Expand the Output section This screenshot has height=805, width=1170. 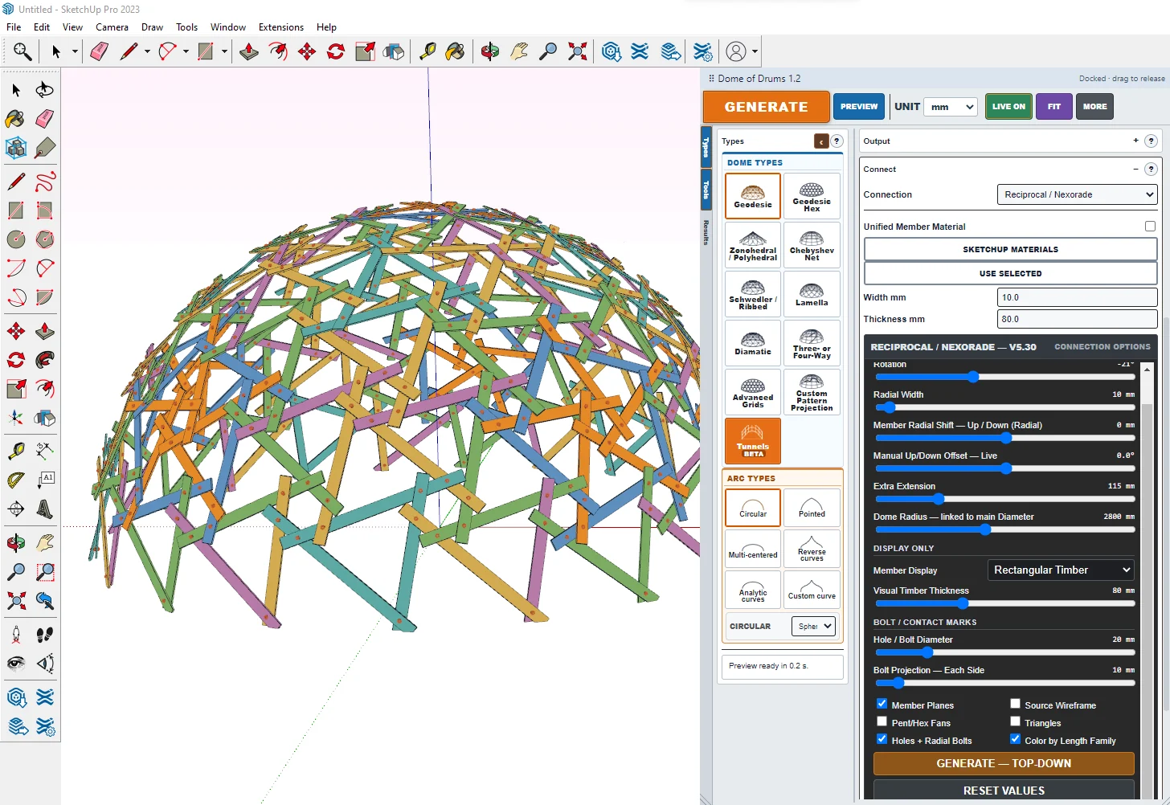click(x=1135, y=141)
